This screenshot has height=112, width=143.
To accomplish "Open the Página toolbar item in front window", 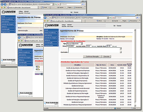I will pos(124,21).
